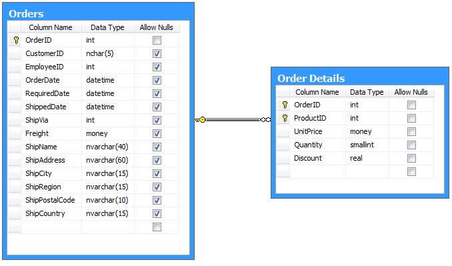Uncheck Allow Nulls for CustomerID
The height and width of the screenshot is (266, 452).
(157, 53)
